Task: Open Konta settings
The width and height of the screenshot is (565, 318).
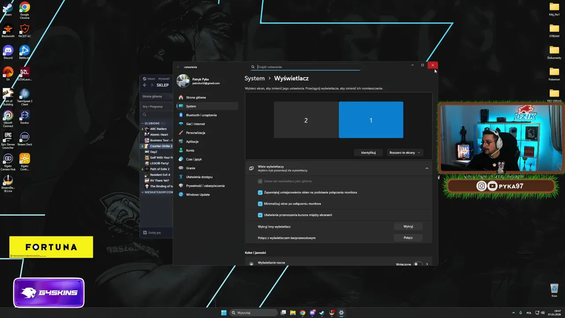Action: pyautogui.click(x=207, y=150)
